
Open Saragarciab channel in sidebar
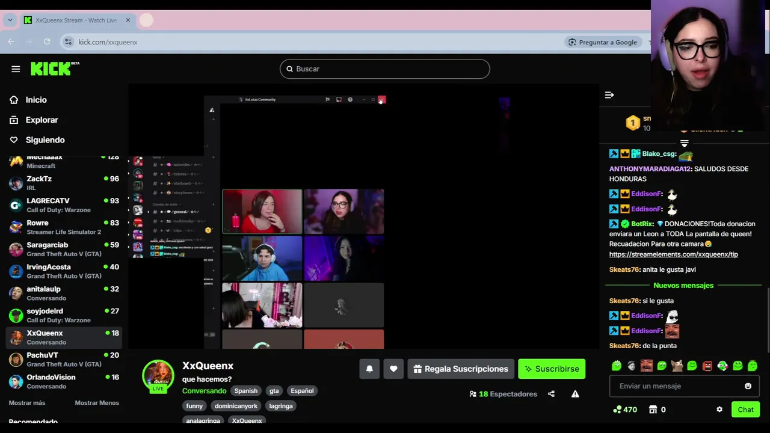64,249
